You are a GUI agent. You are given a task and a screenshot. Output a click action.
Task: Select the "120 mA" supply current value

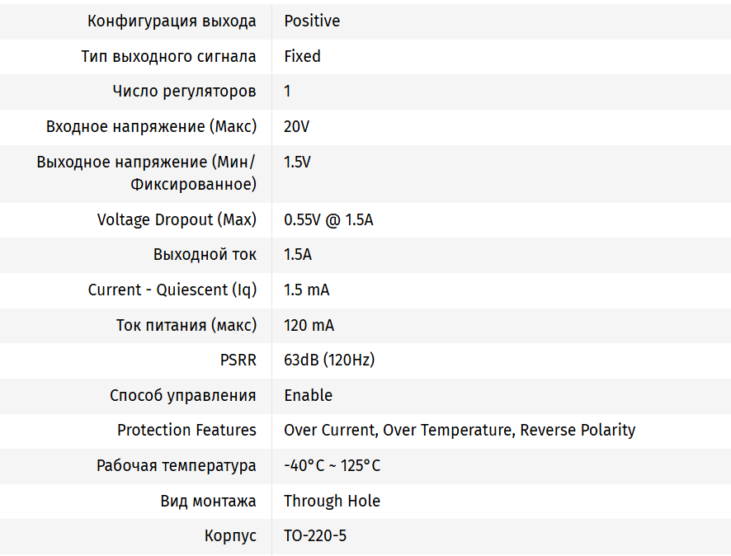coord(309,326)
